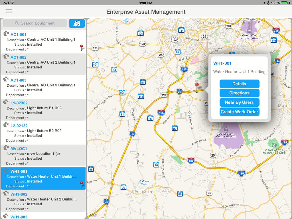Viewport: 292px width, 219px height.
Task: Tap the Three Bridges Rd label
Action: (103, 102)
